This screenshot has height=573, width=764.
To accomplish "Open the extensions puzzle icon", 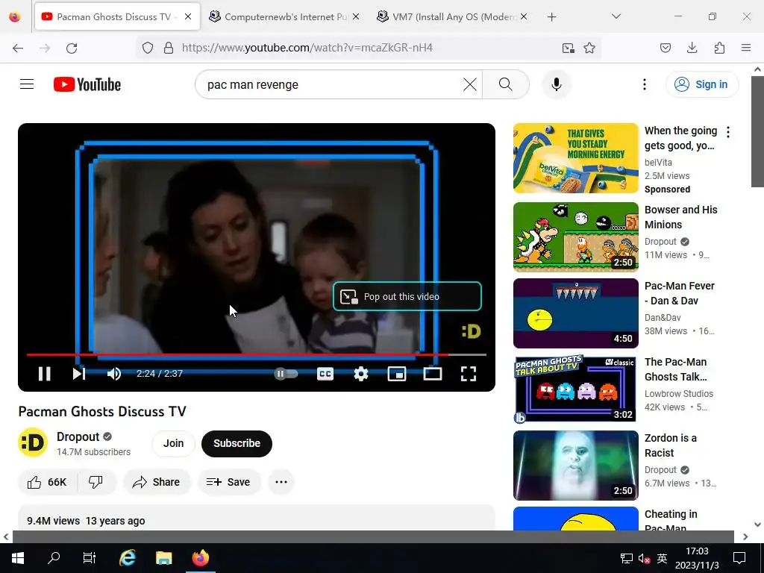I will pyautogui.click(x=719, y=48).
